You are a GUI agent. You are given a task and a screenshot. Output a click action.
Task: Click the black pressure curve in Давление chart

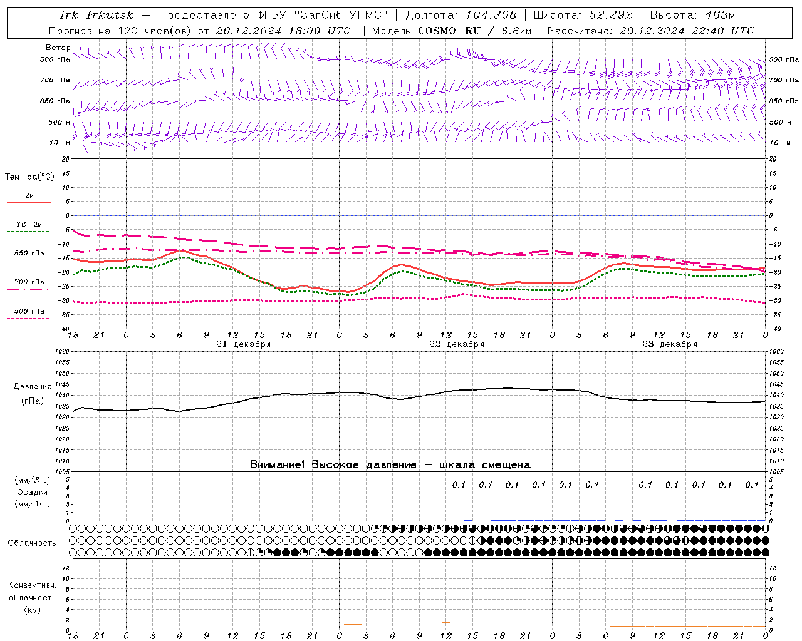(339, 392)
